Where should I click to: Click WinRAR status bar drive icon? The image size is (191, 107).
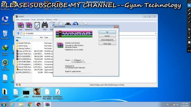[17, 85]
